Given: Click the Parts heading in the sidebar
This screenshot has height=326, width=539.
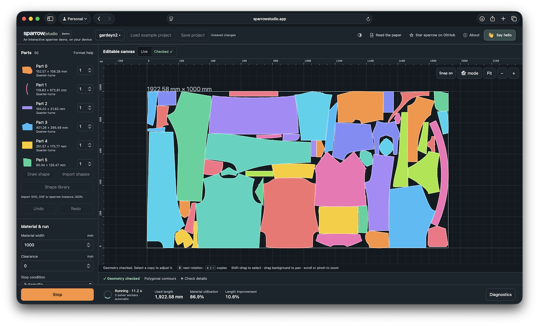Looking at the screenshot, I should (26, 53).
